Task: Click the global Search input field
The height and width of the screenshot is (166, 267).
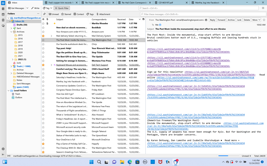Action: point(199,8)
